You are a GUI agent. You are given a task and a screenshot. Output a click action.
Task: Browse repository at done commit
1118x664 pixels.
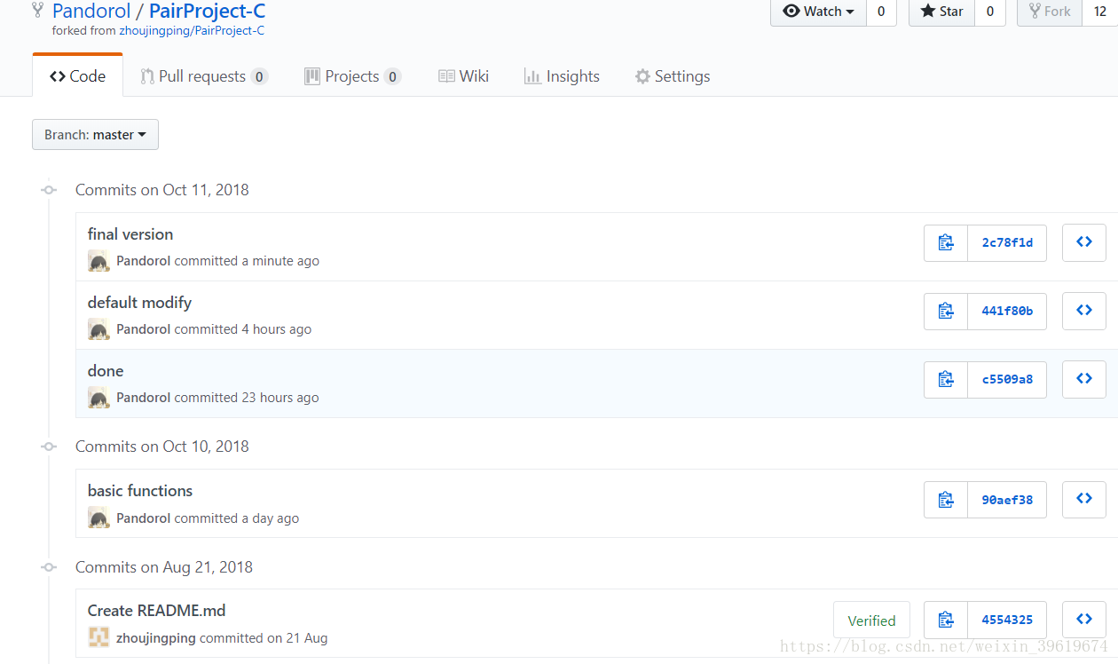pyautogui.click(x=1084, y=379)
